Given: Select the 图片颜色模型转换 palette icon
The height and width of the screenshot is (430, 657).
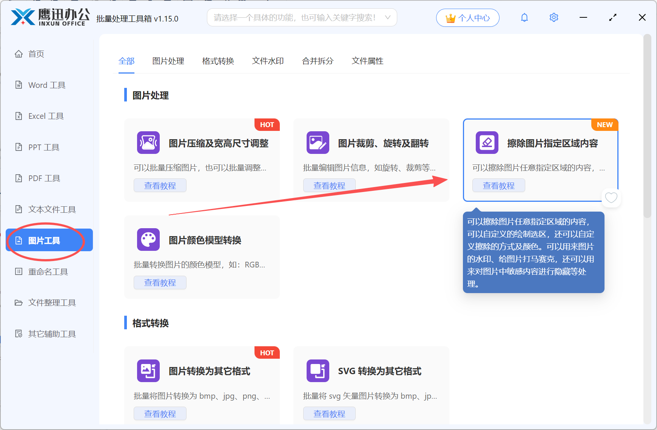Looking at the screenshot, I should click(x=148, y=239).
